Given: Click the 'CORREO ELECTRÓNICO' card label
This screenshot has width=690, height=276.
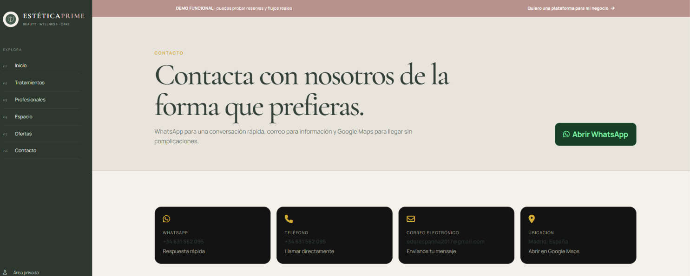Looking at the screenshot, I should (x=433, y=233).
